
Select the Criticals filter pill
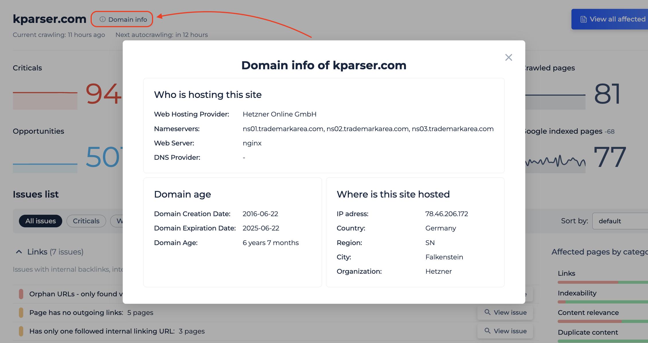pos(86,221)
